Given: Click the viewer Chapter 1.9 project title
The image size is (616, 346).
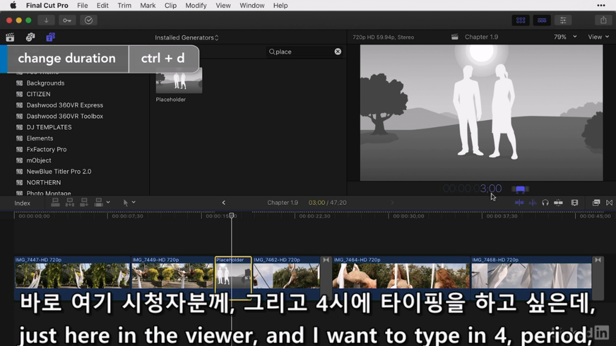Looking at the screenshot, I should point(481,37).
